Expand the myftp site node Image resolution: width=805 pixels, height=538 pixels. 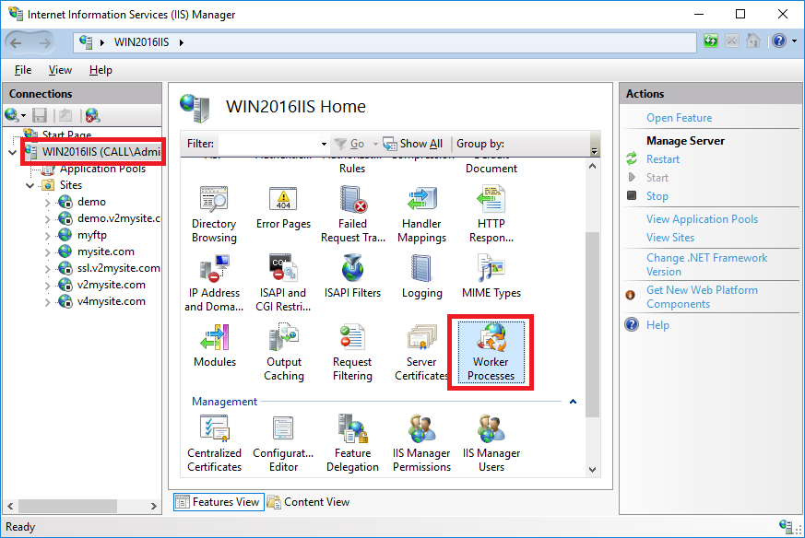click(x=47, y=236)
